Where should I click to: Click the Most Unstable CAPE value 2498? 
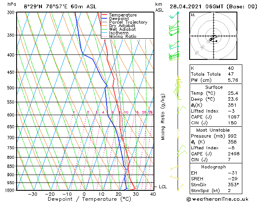coord(234,154)
